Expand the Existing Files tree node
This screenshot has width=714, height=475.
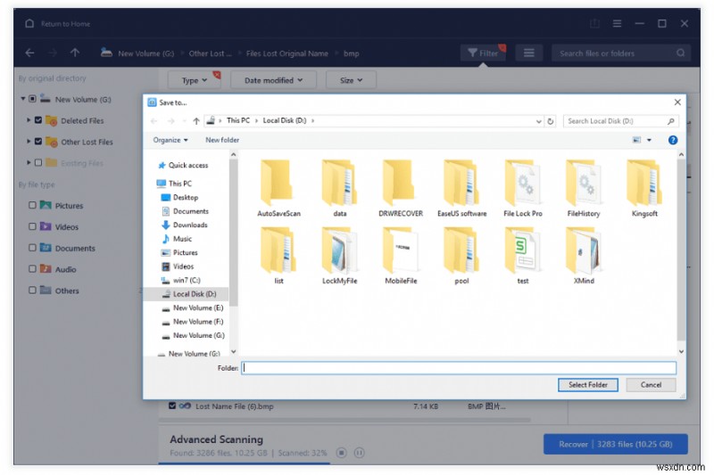pyautogui.click(x=29, y=162)
